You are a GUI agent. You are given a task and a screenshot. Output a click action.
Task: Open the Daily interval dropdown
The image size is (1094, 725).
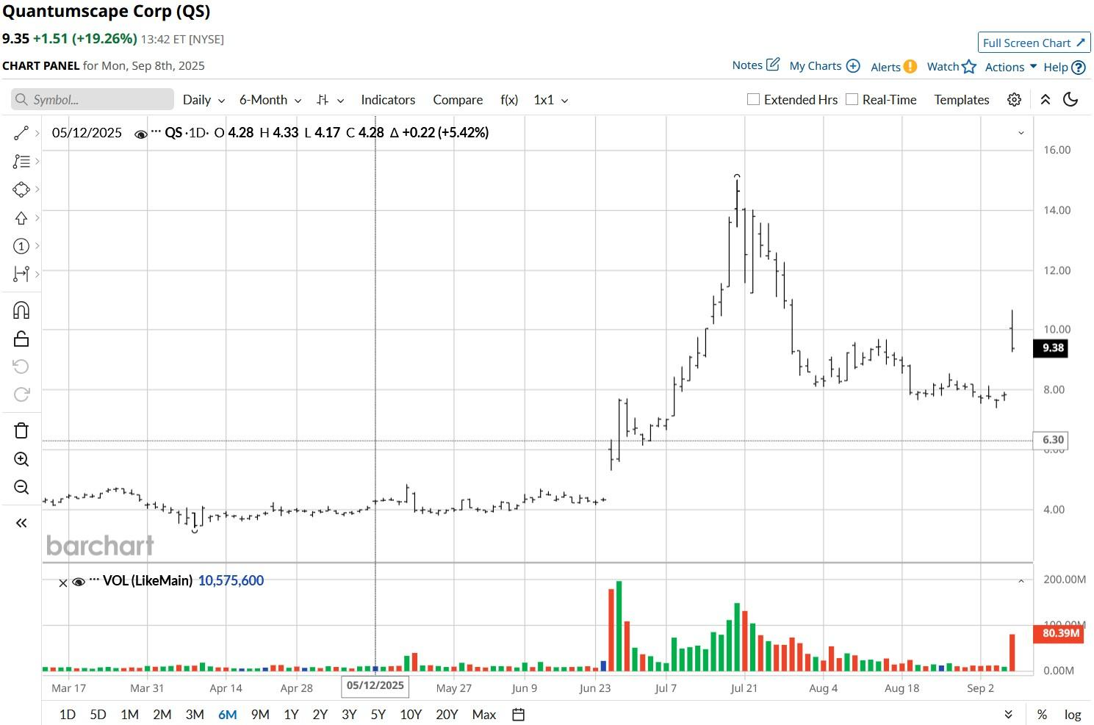(204, 100)
